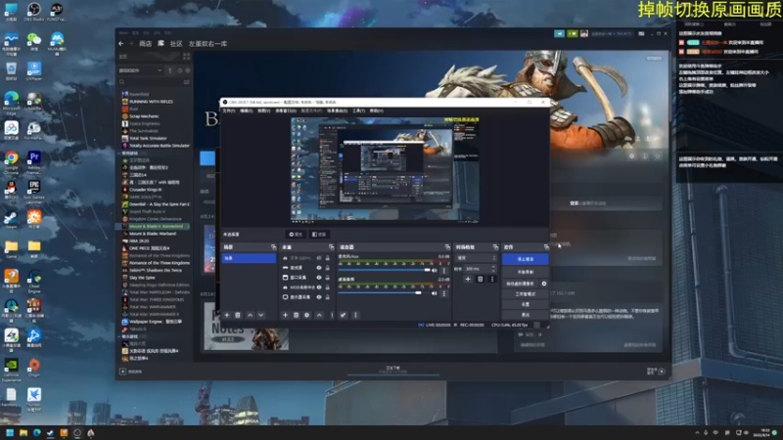The width and height of the screenshot is (783, 440).
Task: Open options menu for second mixer channel
Action: (x=444, y=293)
